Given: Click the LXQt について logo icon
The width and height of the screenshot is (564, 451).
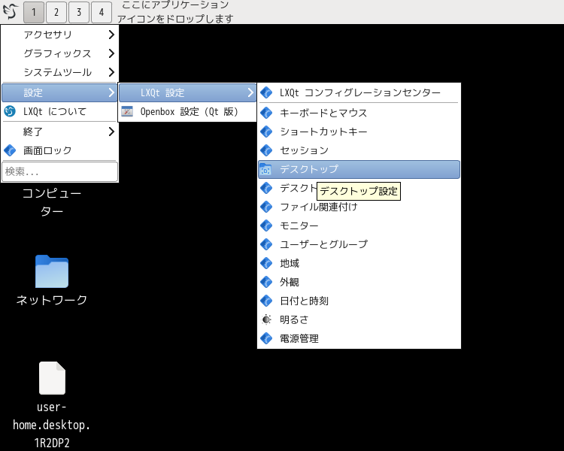Looking at the screenshot, I should [10, 111].
